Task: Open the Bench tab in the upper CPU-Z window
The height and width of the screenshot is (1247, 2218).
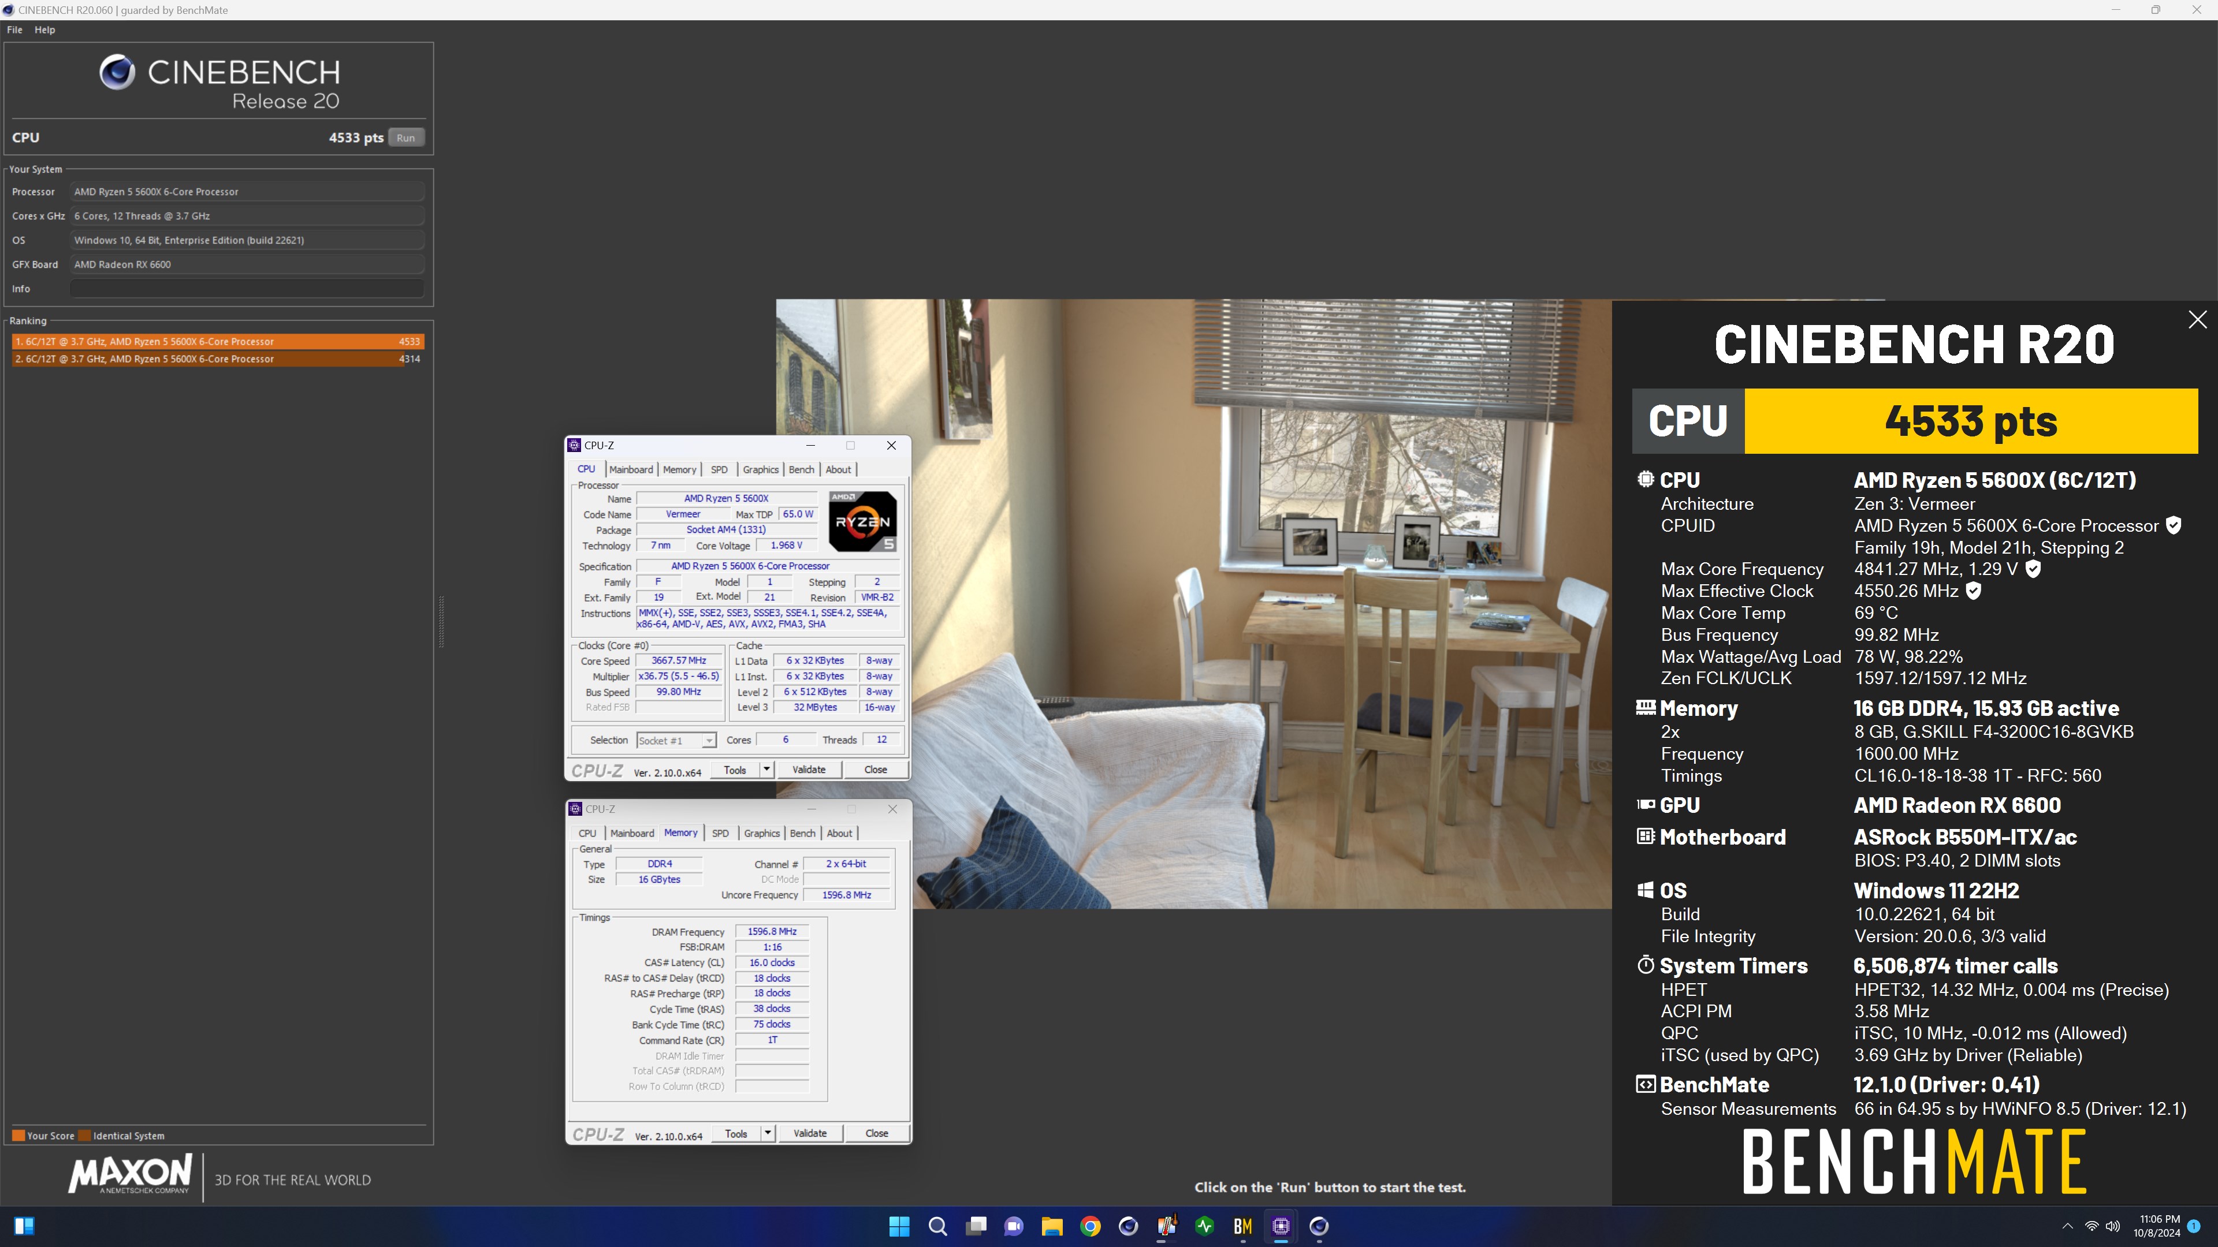Action: [x=801, y=469]
